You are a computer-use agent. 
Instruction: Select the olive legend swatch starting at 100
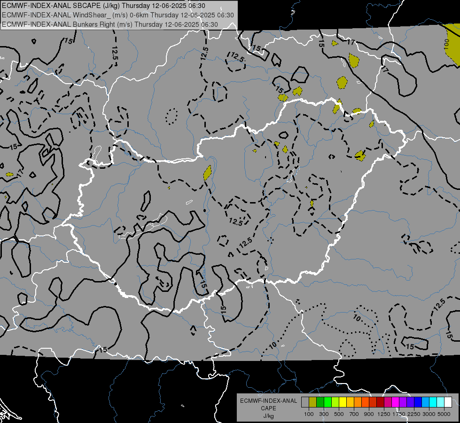313,402
